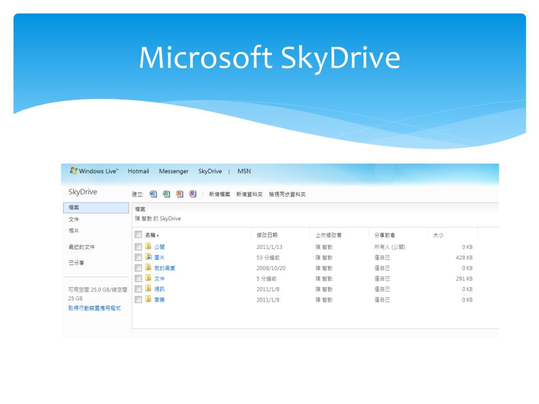Select 檔案 in the left sidebar
The image size is (539, 404).
(x=96, y=207)
